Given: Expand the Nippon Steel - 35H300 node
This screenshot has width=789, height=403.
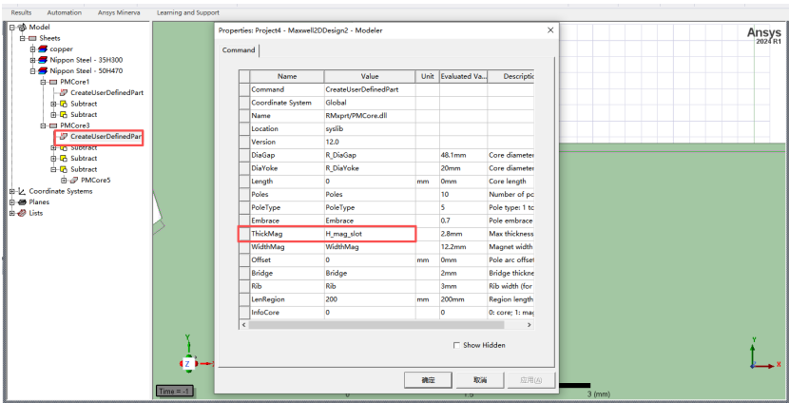Looking at the screenshot, I should (x=33, y=60).
